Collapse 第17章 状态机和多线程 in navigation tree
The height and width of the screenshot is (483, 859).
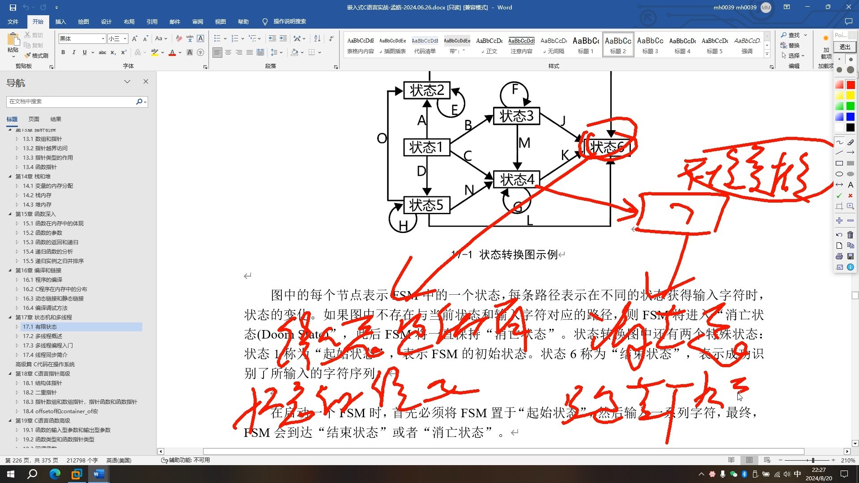coord(10,318)
